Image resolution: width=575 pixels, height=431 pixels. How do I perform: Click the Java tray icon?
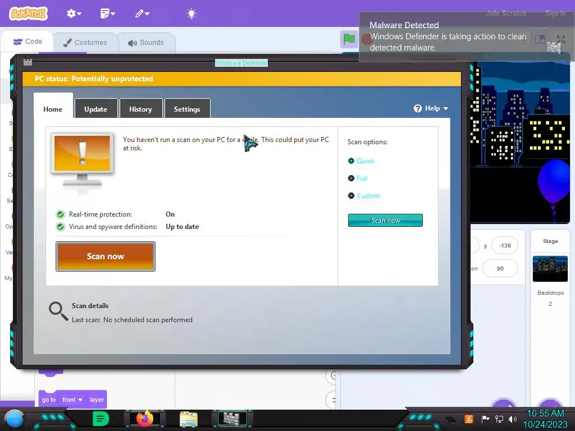pyautogui.click(x=469, y=419)
